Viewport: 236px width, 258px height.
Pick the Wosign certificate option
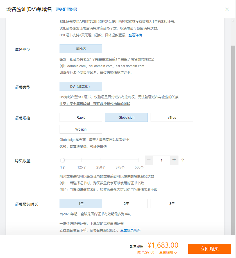[81, 129]
